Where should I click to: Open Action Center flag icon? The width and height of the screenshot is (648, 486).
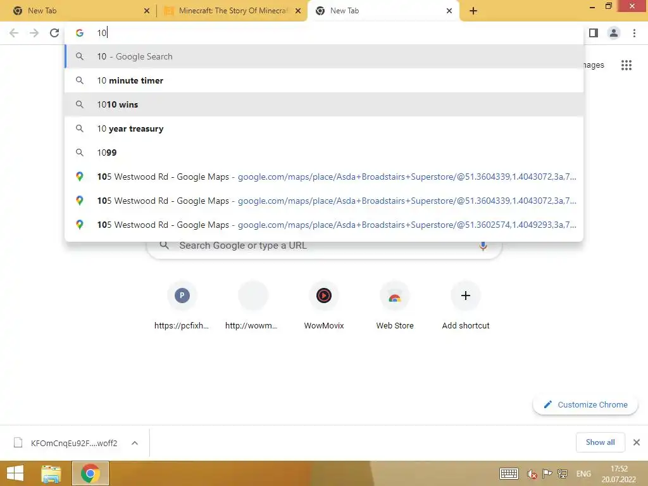click(x=547, y=473)
